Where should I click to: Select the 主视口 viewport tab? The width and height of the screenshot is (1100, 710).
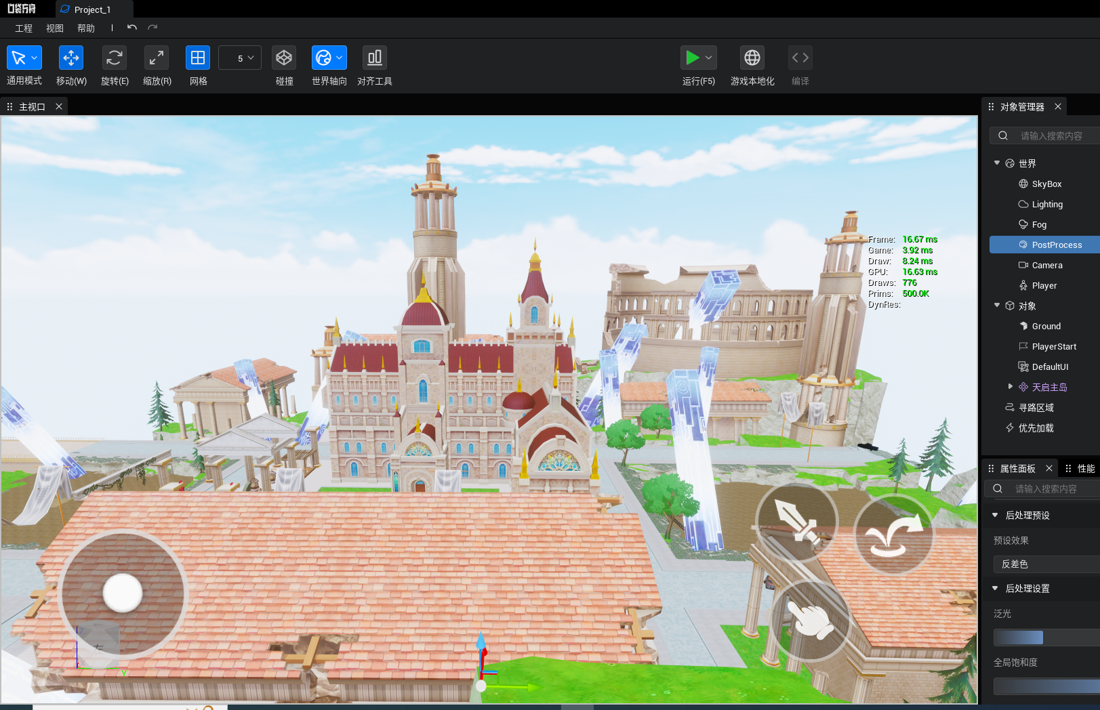32,107
